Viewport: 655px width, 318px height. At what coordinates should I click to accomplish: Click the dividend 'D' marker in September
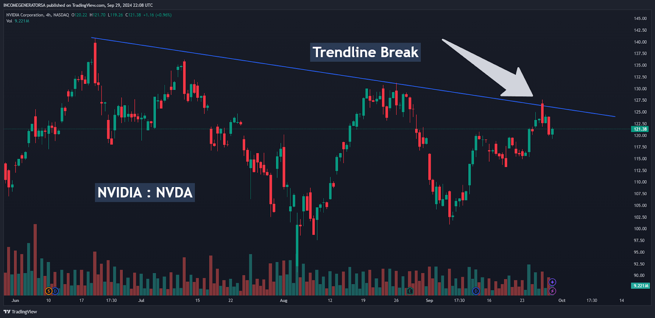[x=476, y=291]
